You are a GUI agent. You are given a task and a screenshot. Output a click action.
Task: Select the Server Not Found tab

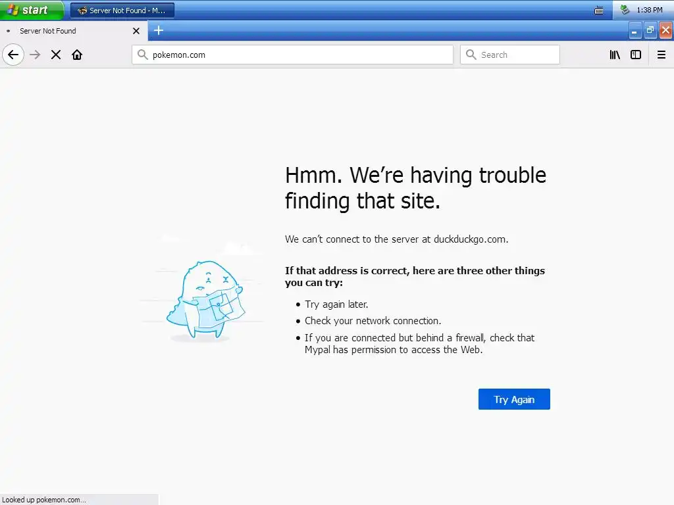pos(74,31)
